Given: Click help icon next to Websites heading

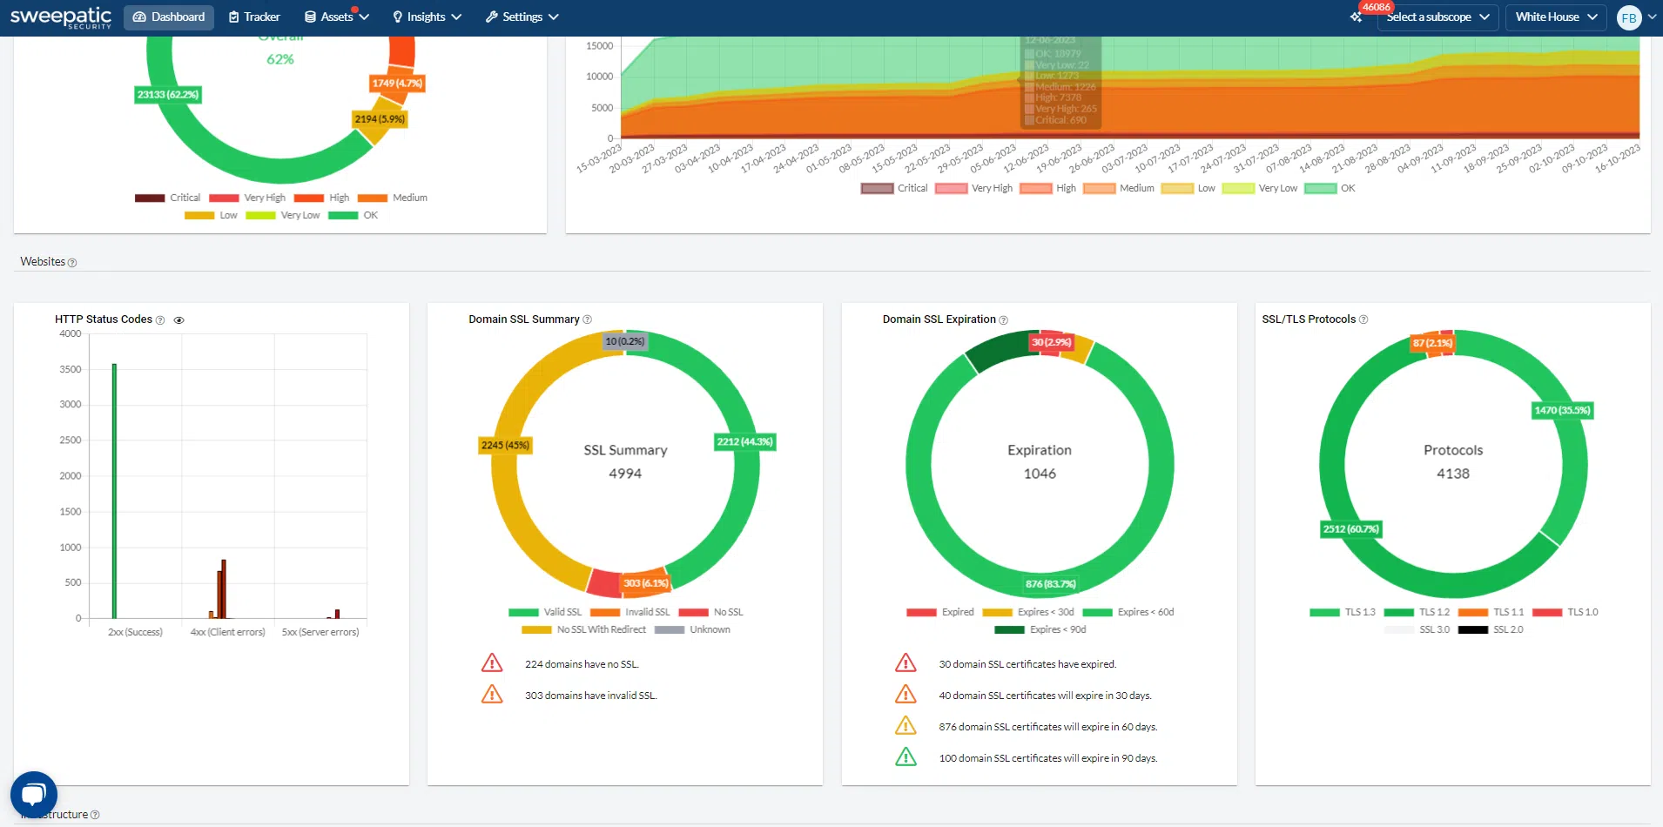Looking at the screenshot, I should point(72,263).
